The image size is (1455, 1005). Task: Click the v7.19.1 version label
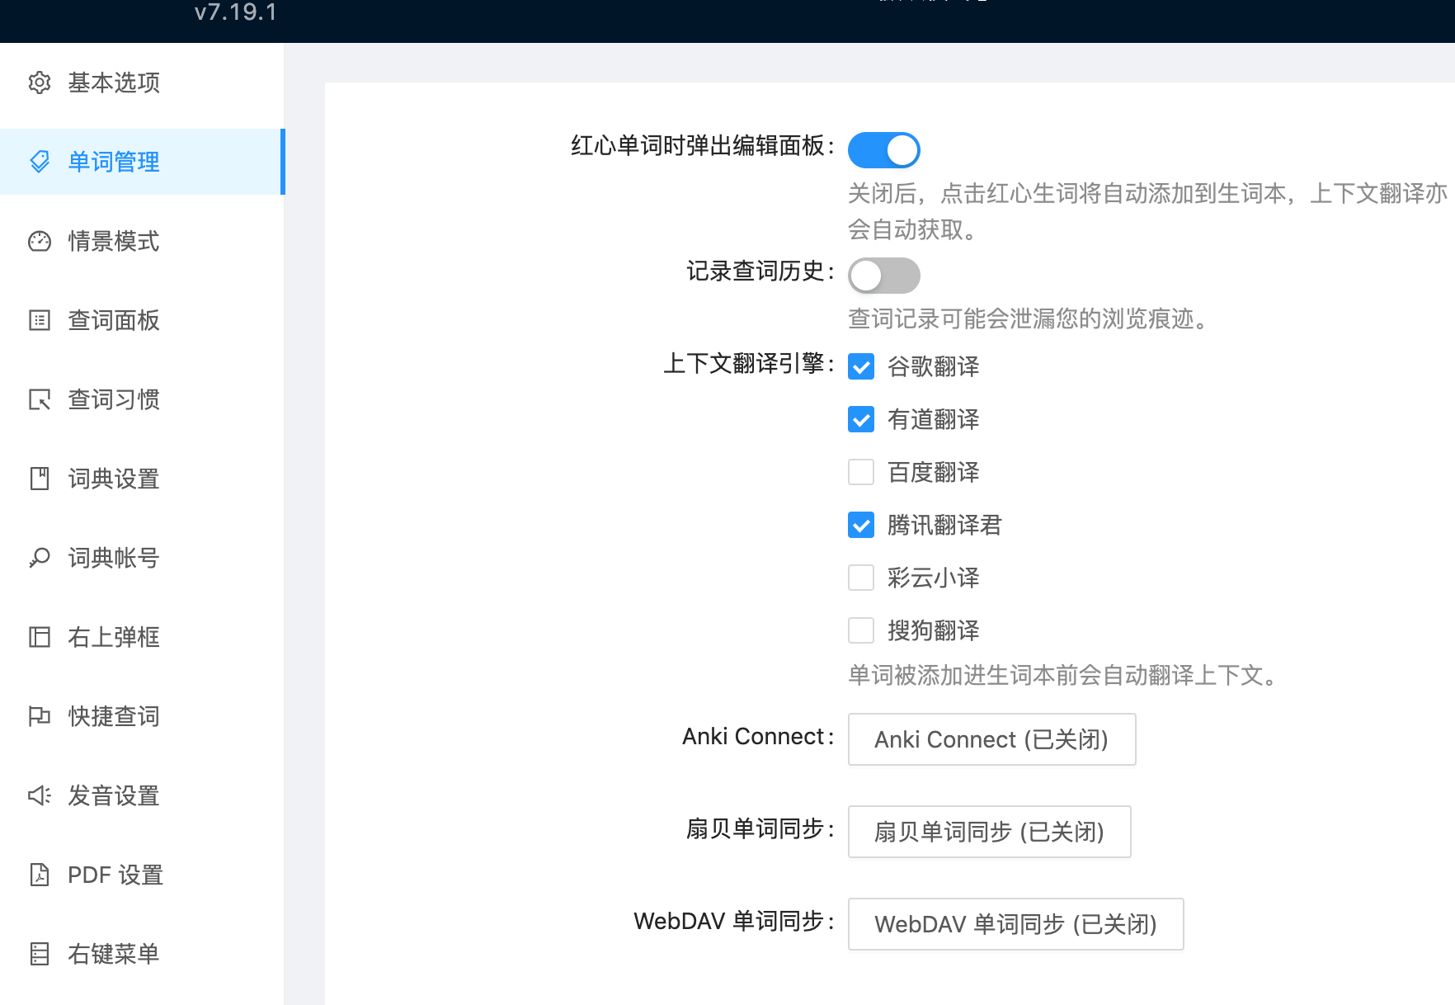tap(236, 12)
